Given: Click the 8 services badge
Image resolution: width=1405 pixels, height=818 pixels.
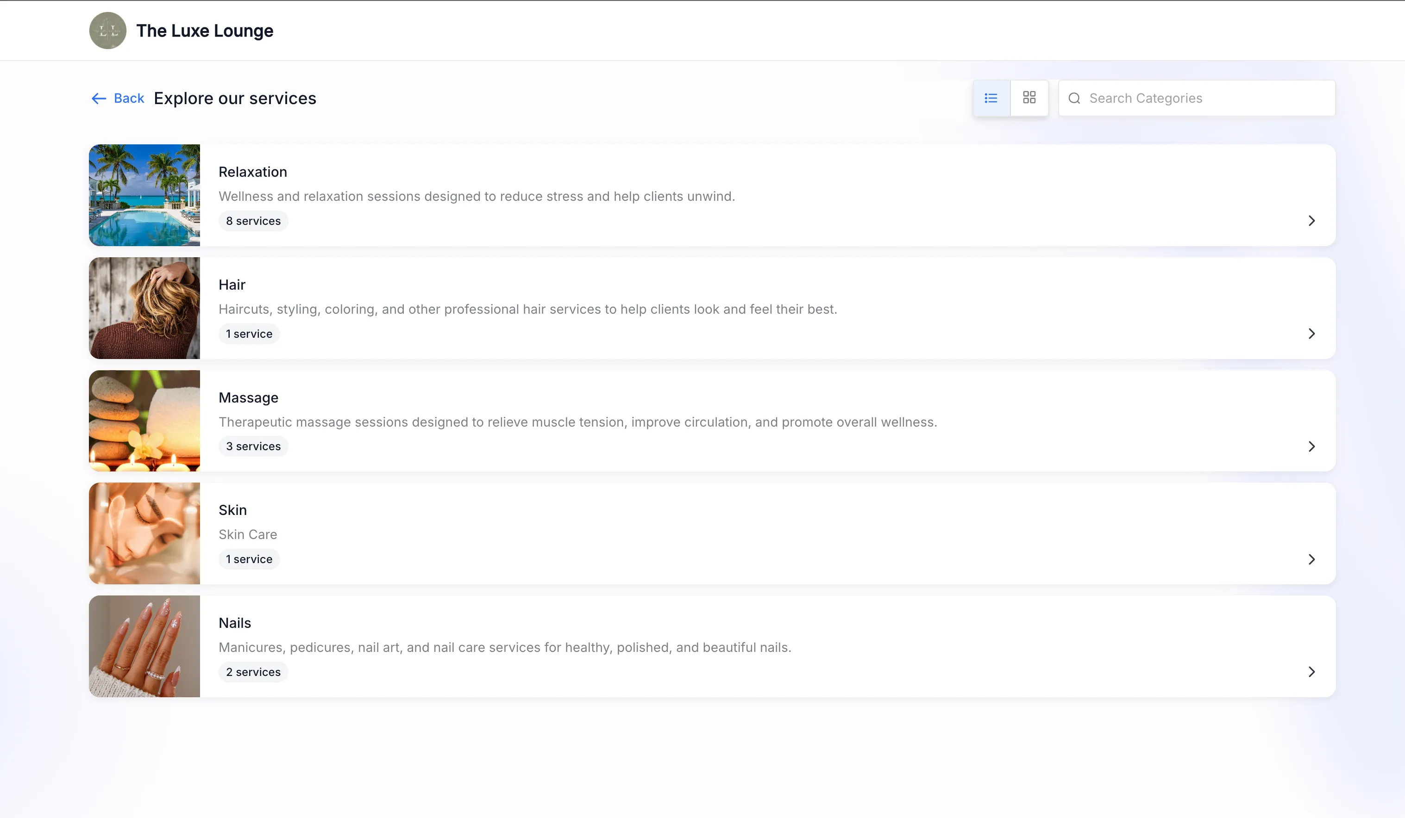Looking at the screenshot, I should click(x=253, y=221).
